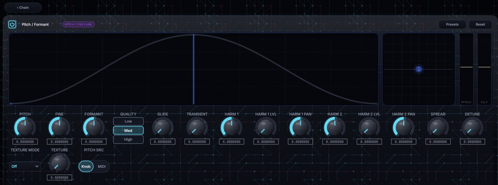Image resolution: width=498 pixels, height=185 pixels.
Task: Click the FORMANT knob
Action: [x=94, y=127]
